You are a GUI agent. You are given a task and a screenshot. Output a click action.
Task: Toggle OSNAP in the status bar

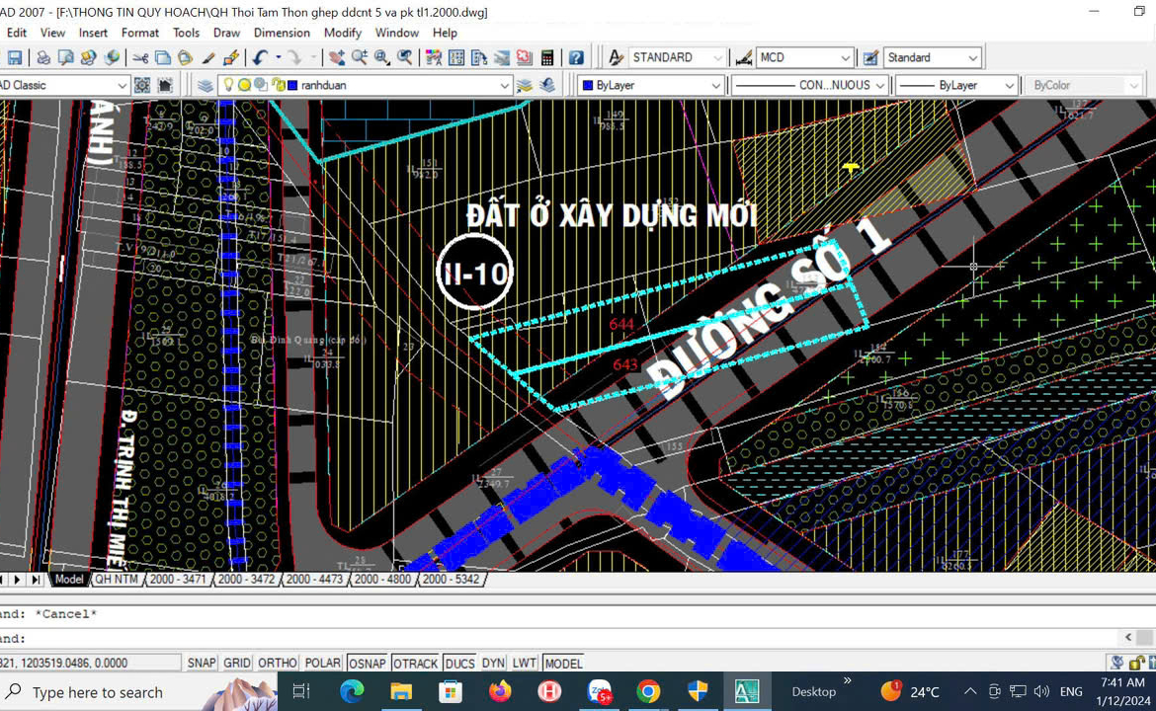tap(368, 664)
